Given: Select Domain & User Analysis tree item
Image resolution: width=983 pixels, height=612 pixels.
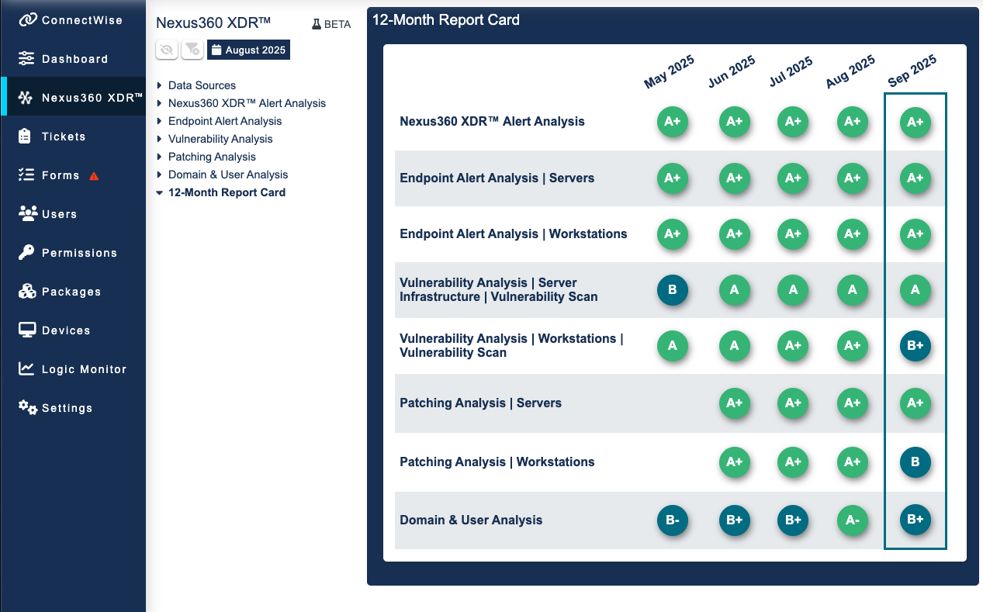Looking at the screenshot, I should click(228, 175).
